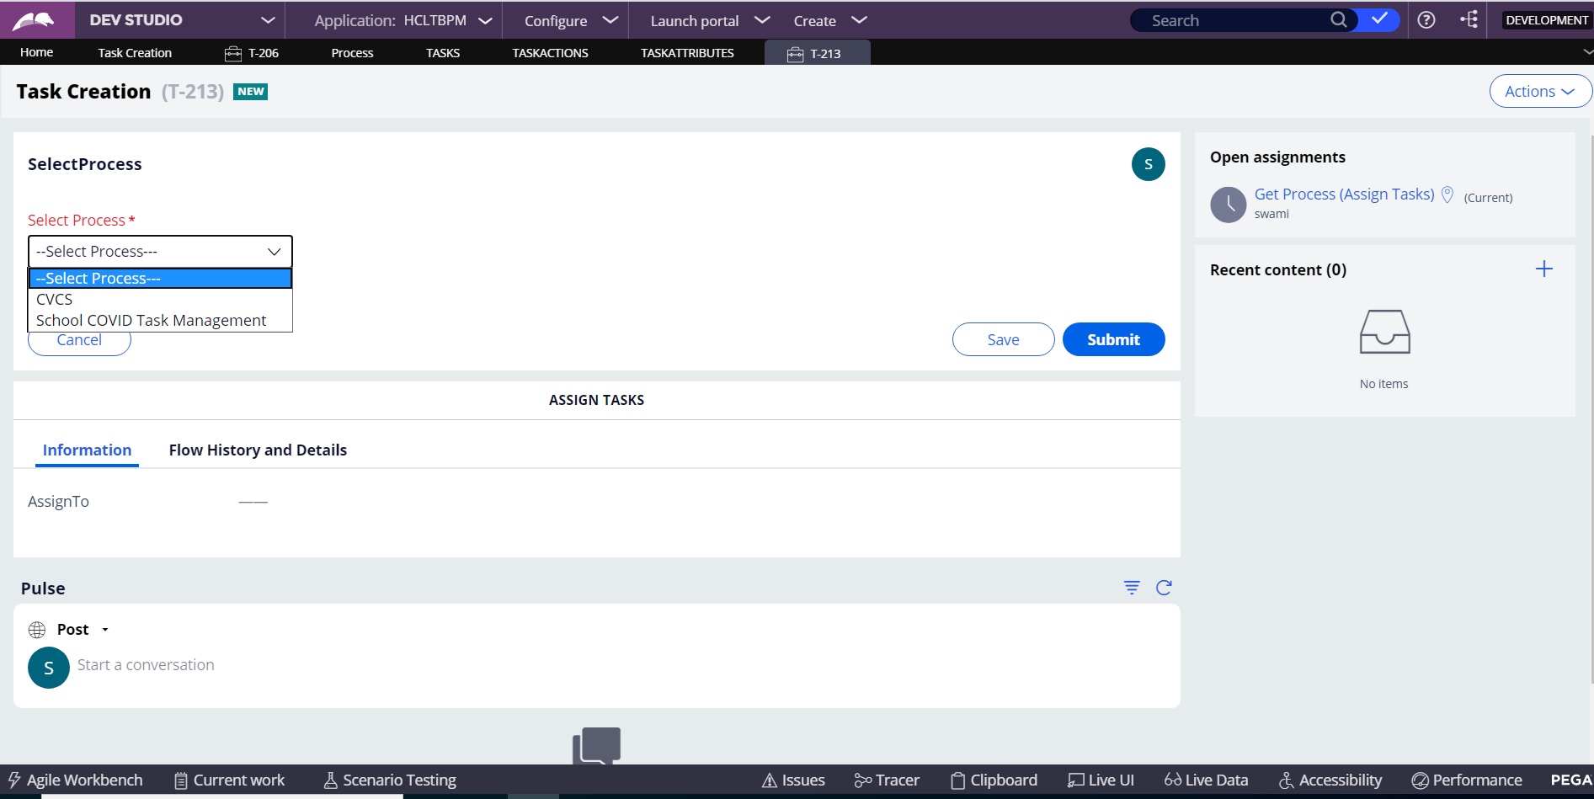This screenshot has height=799, width=1594.
Task: Click the Pega logo icon
Action: [x=34, y=20]
